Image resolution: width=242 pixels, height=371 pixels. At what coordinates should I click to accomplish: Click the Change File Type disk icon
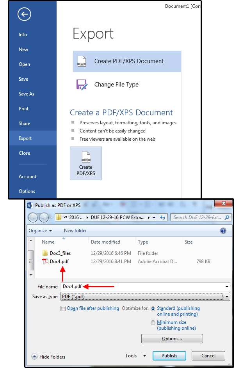pos(82,85)
